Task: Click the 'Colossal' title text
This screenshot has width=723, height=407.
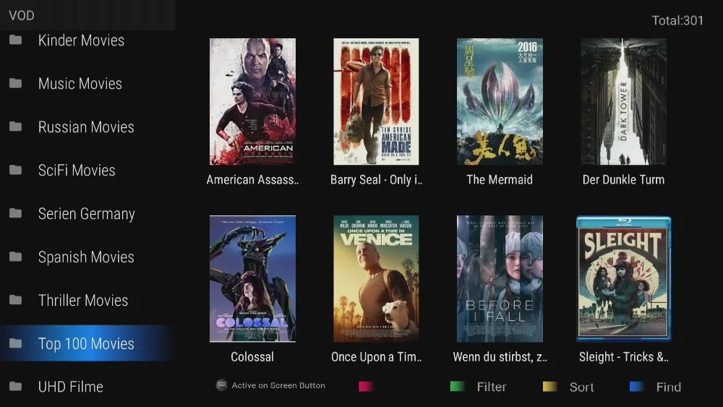Action: tap(252, 357)
